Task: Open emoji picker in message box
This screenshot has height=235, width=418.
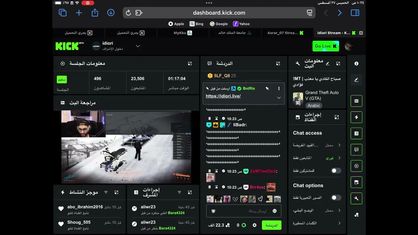Action: pos(275,211)
